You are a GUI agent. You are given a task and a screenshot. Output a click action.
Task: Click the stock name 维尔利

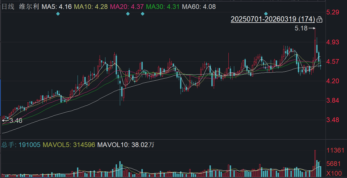[x=29, y=7]
